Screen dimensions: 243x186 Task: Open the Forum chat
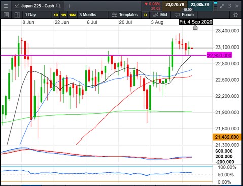[x=184, y=15]
